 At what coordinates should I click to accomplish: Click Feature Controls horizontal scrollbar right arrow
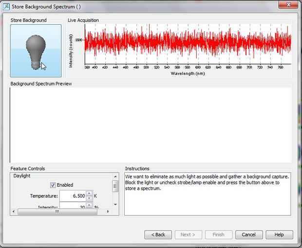point(108,212)
